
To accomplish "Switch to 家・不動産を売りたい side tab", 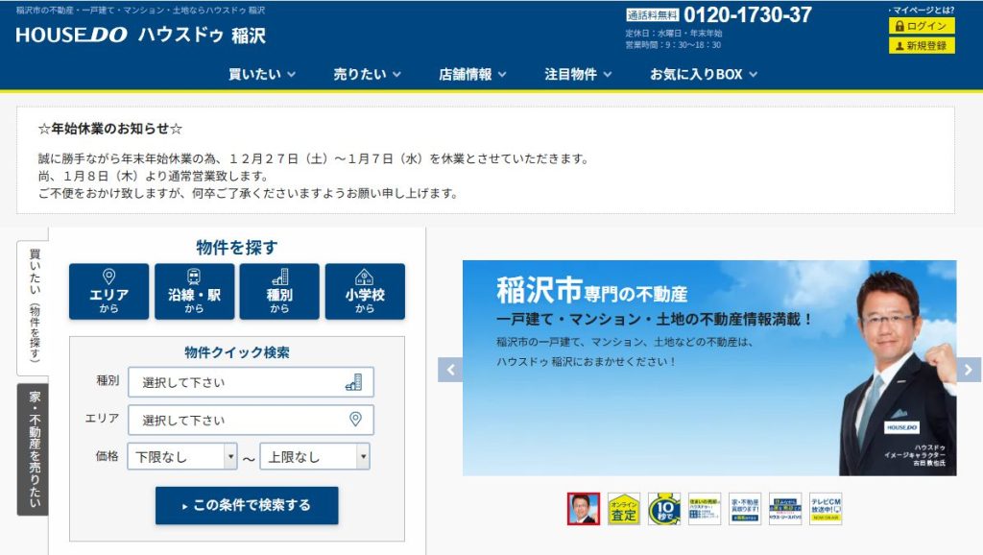I will (x=33, y=448).
